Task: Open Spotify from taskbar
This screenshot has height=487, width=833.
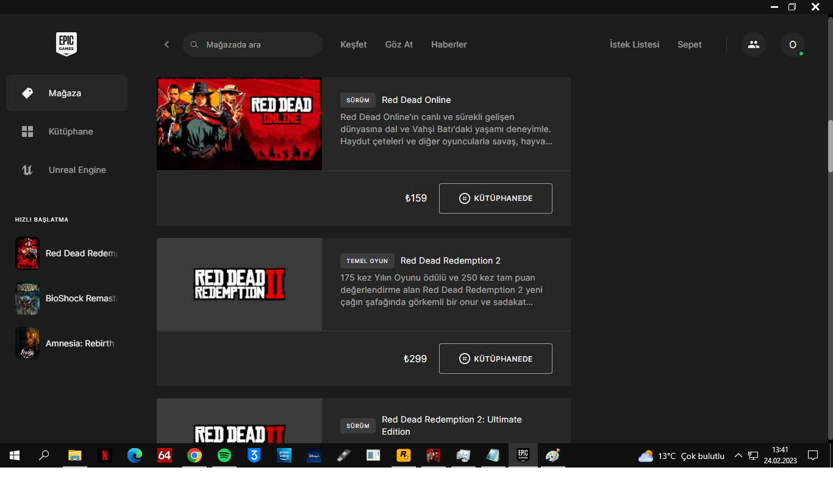Action: (x=224, y=455)
